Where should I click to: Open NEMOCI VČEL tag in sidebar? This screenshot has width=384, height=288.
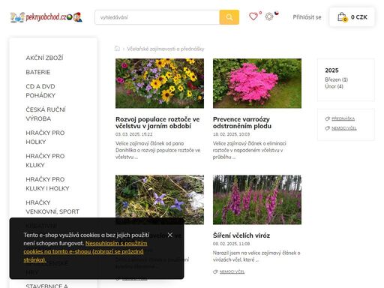click(x=344, y=128)
